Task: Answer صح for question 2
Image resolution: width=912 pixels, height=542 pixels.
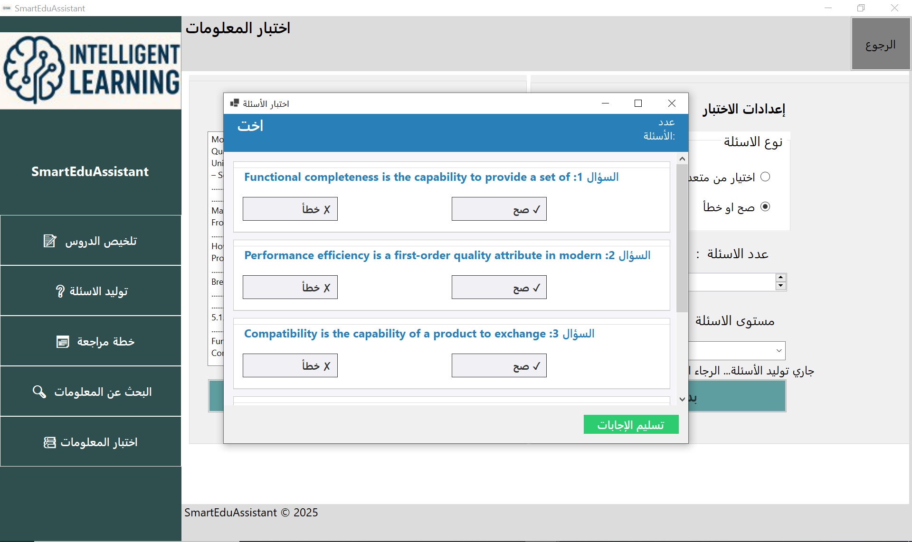Action: (499, 287)
